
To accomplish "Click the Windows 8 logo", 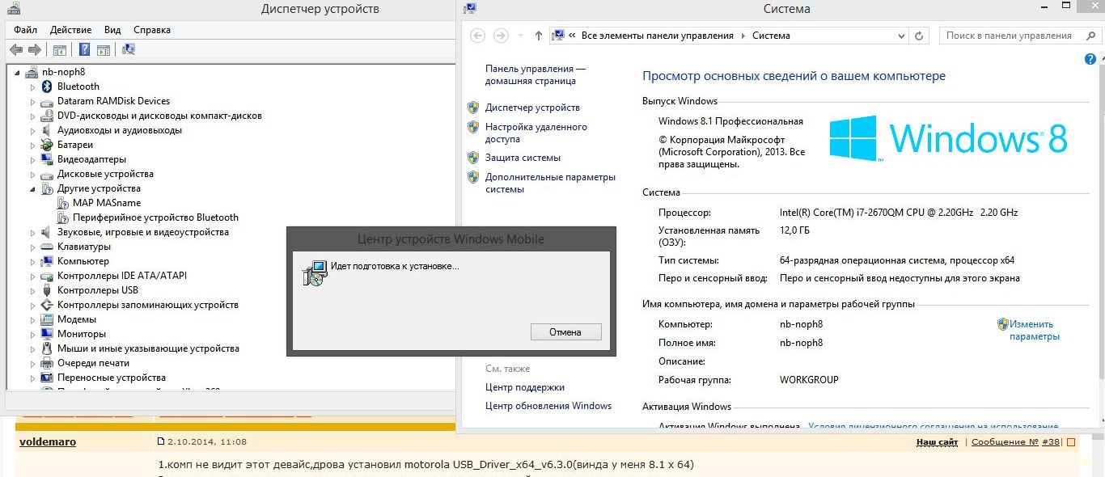I will coord(948,137).
